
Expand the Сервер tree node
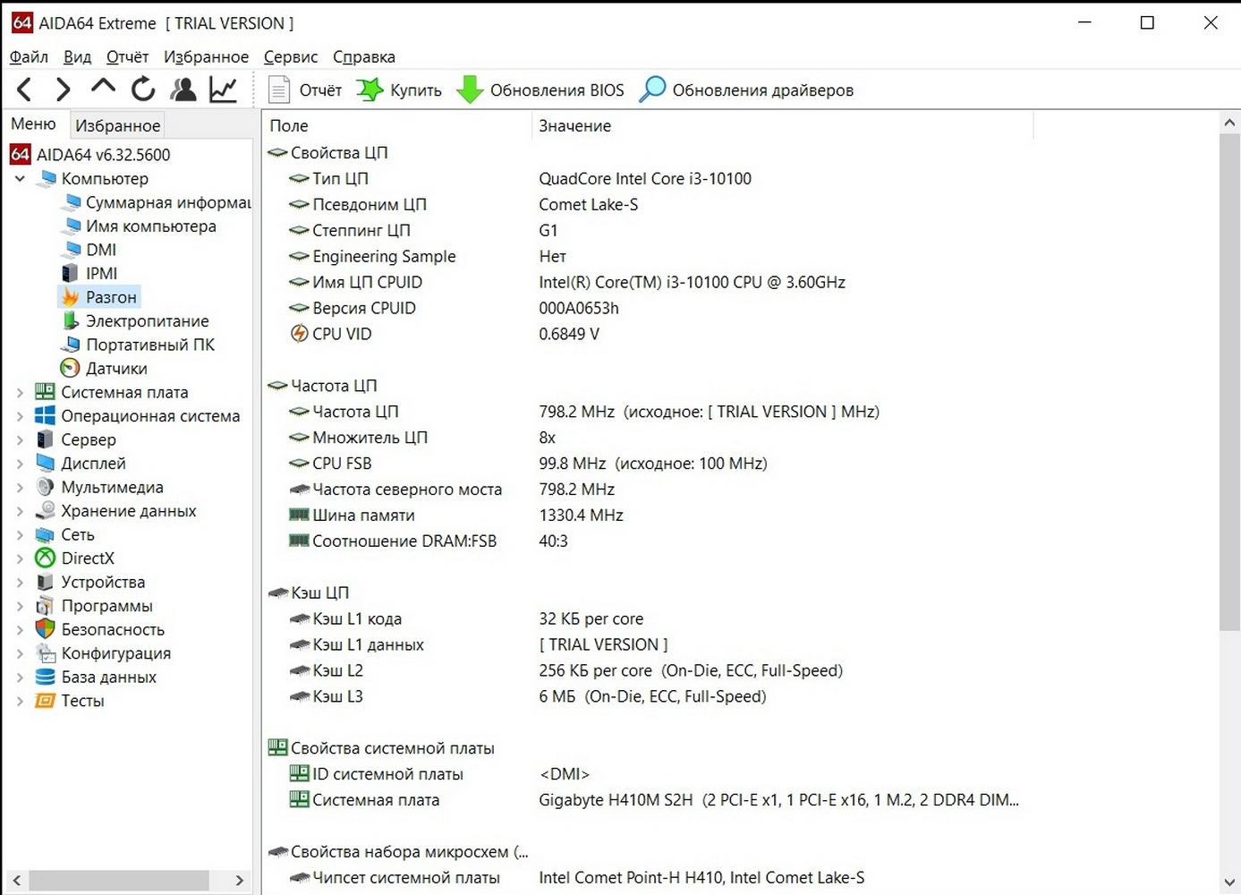click(20, 439)
